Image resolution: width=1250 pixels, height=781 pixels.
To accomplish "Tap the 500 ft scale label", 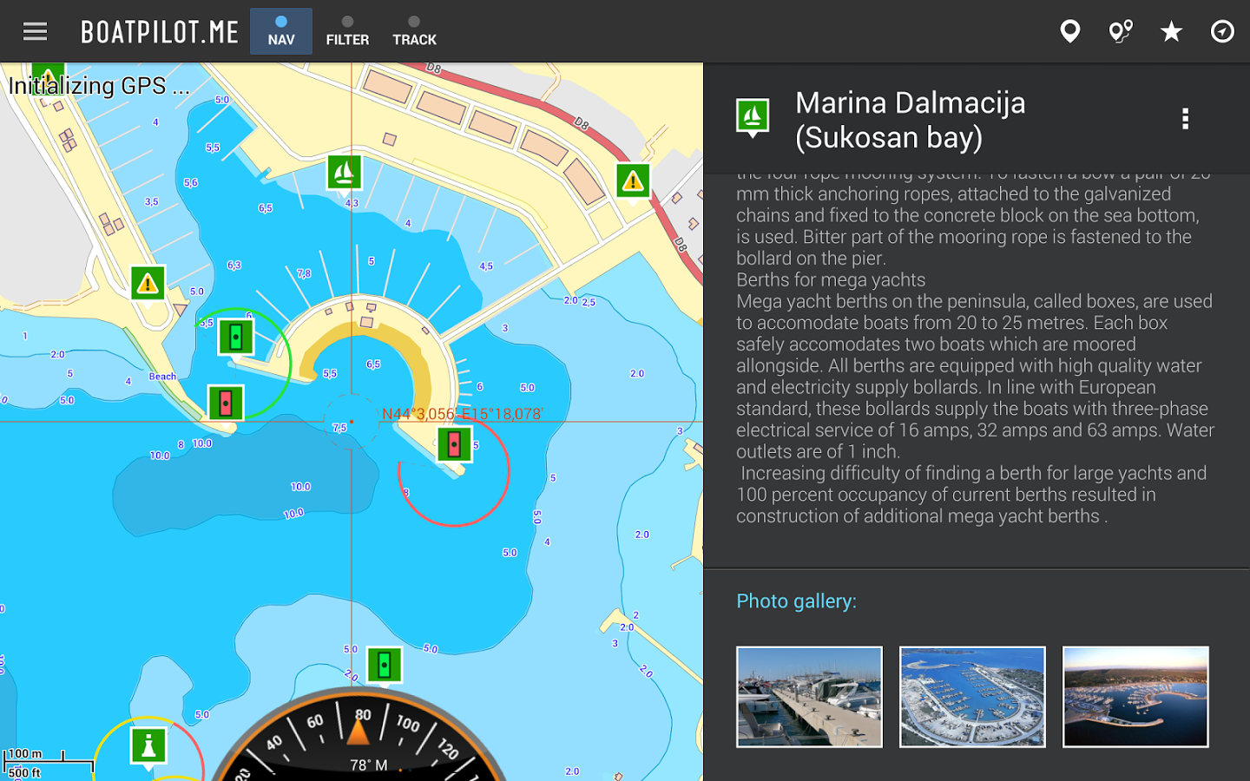I will click(24, 772).
